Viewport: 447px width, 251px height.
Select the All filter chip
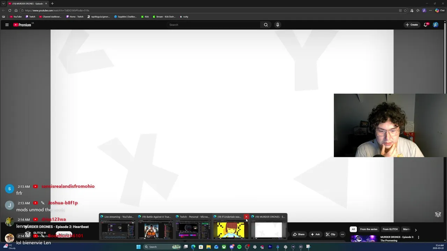point(353,229)
